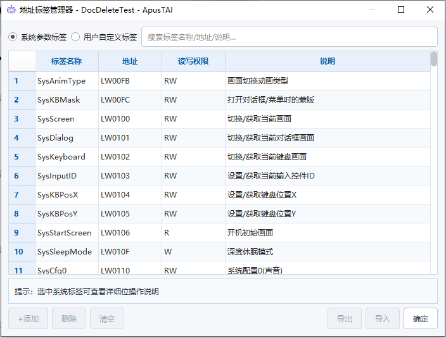Select row header number 5
The height and width of the screenshot is (338, 446).
22,156
